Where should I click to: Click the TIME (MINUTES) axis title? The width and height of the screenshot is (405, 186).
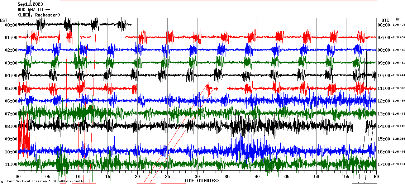(x=201, y=181)
